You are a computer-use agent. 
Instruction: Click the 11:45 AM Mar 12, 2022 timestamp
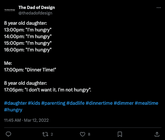pos(26,120)
